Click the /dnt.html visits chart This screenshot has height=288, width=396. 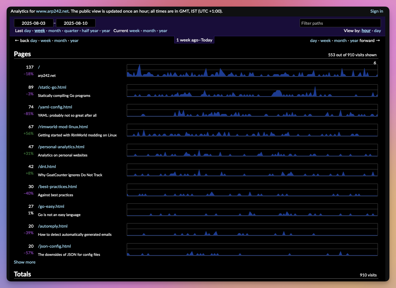tap(252, 170)
